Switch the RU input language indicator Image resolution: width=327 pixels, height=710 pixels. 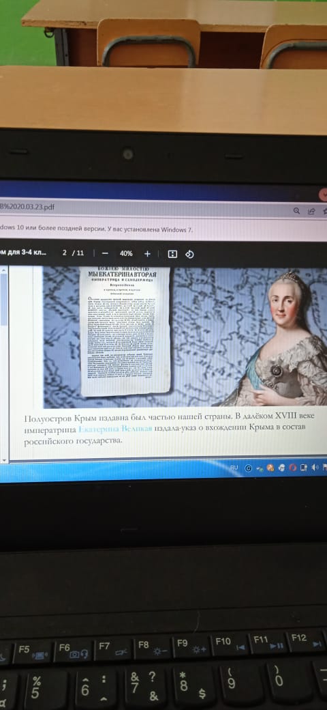(x=234, y=467)
